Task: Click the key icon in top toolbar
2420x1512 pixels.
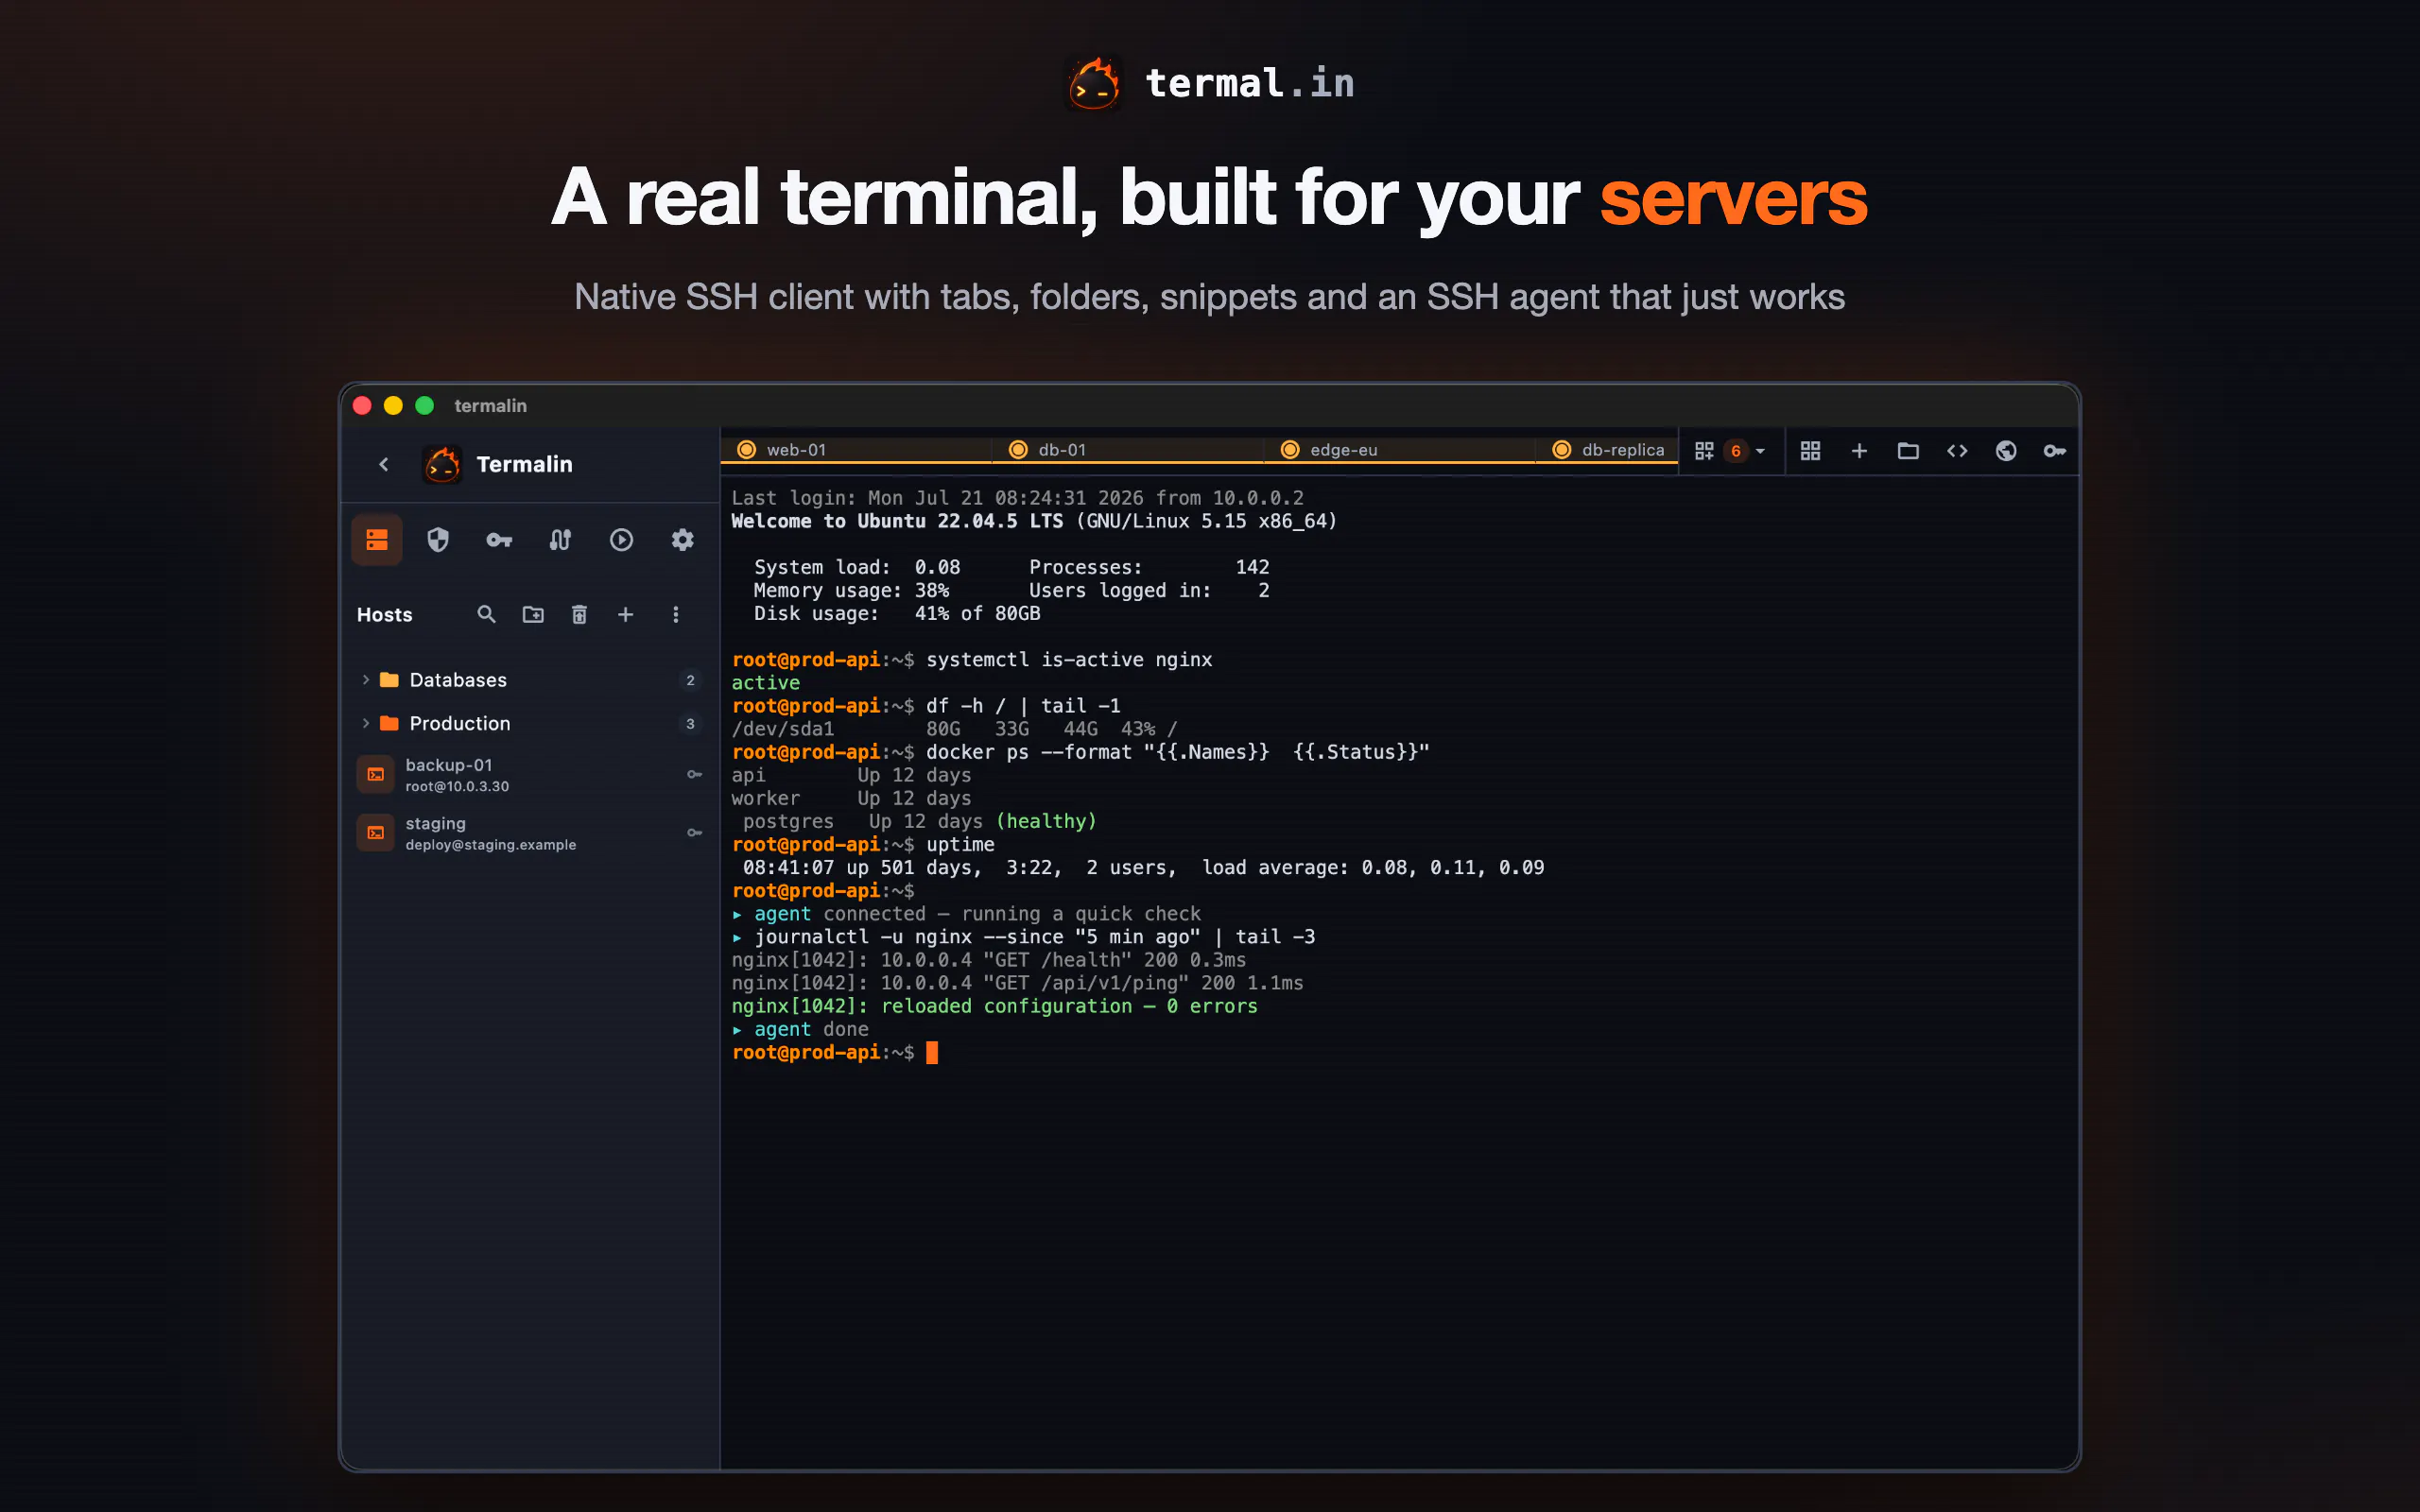Action: coord(2054,451)
